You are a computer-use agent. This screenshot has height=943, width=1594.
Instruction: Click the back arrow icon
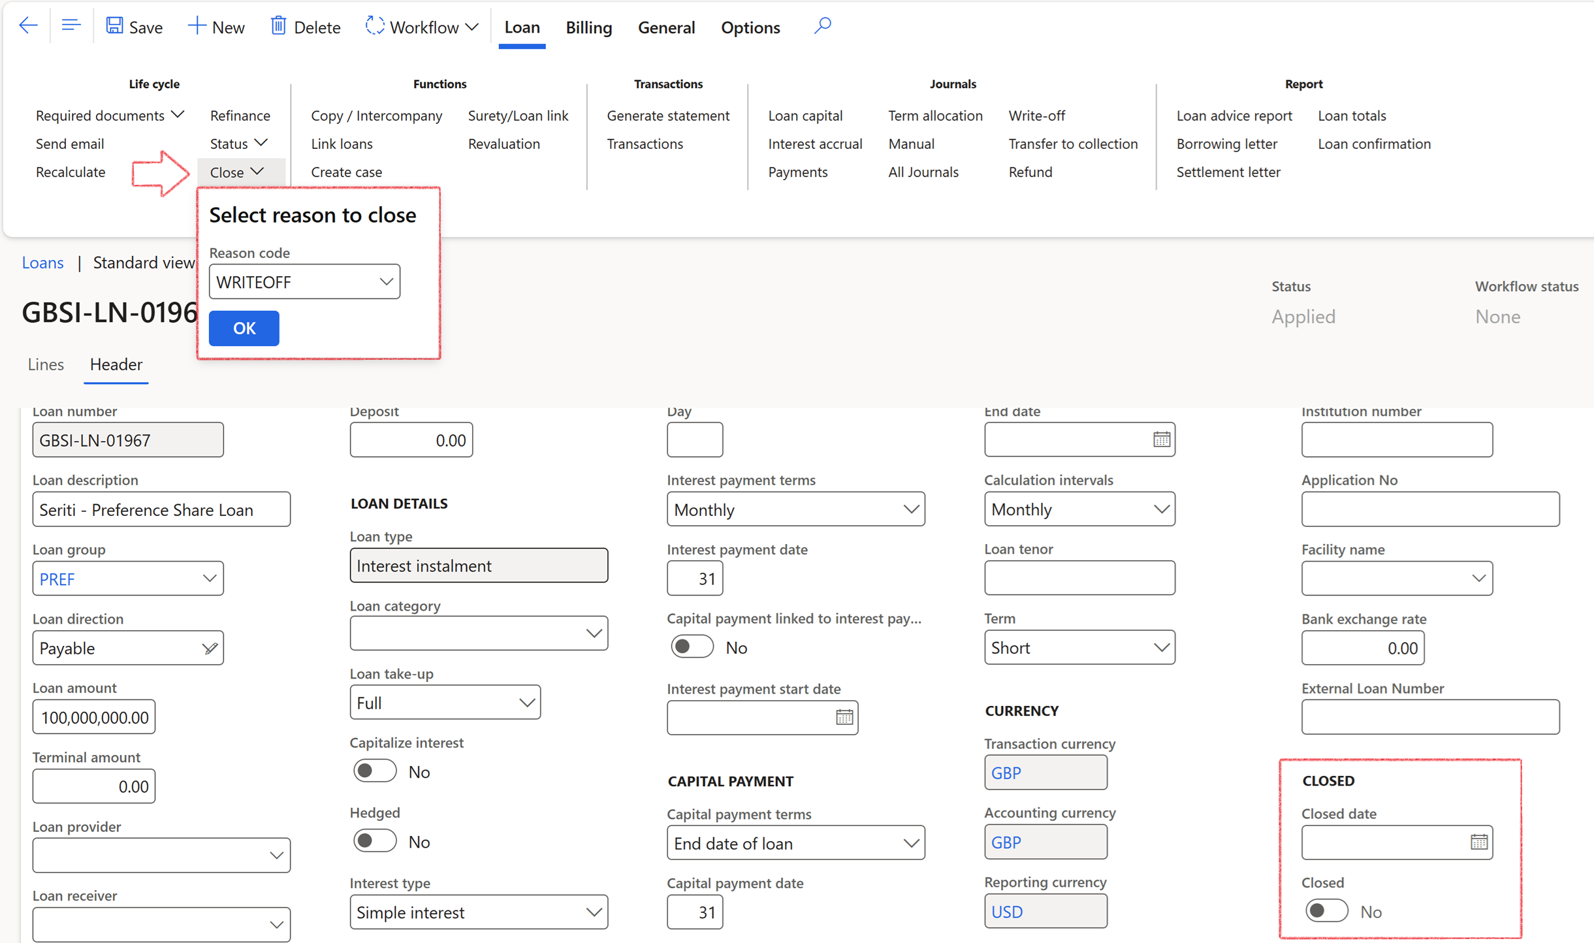click(28, 26)
